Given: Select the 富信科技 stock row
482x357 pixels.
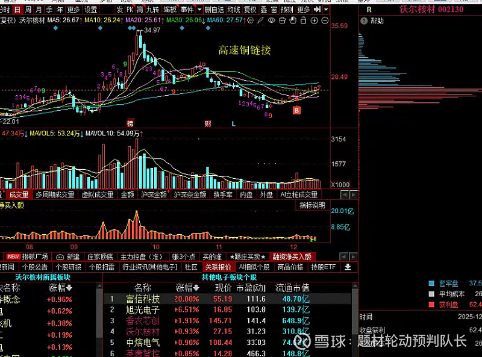Looking at the screenshot, I should 227,299.
